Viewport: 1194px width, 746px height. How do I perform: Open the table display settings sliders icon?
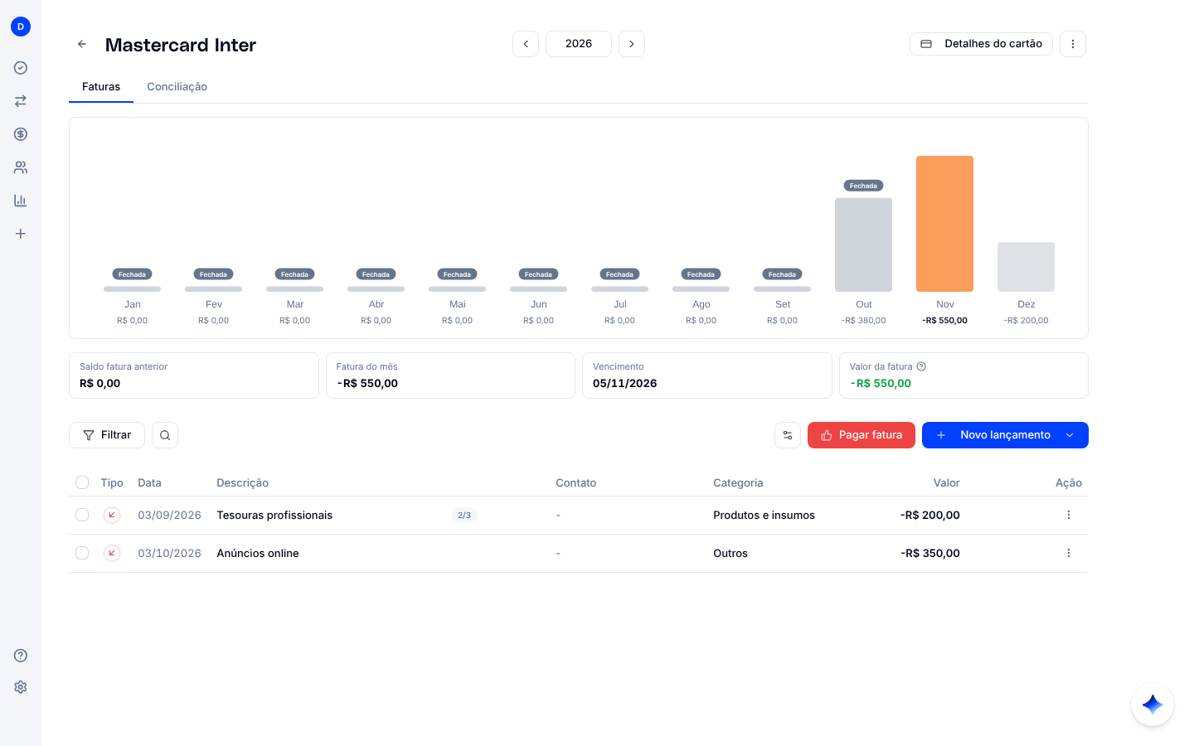pyautogui.click(x=788, y=435)
